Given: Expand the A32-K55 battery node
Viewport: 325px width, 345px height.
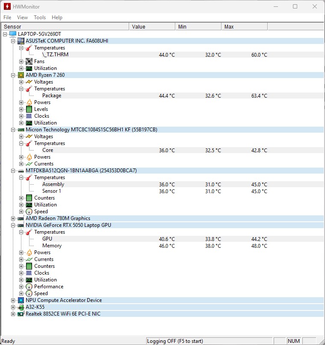Looking at the screenshot, I should [x=13, y=307].
